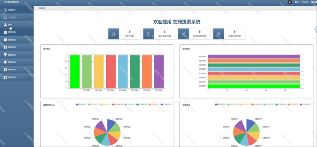Click the 用户姓名3 red bar
The height and width of the screenshot is (147, 317).
(x=111, y=72)
